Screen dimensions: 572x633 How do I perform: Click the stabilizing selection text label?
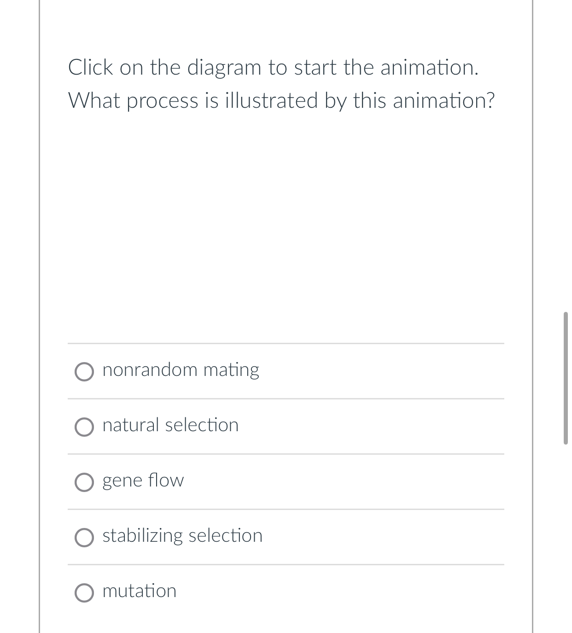coord(182,536)
